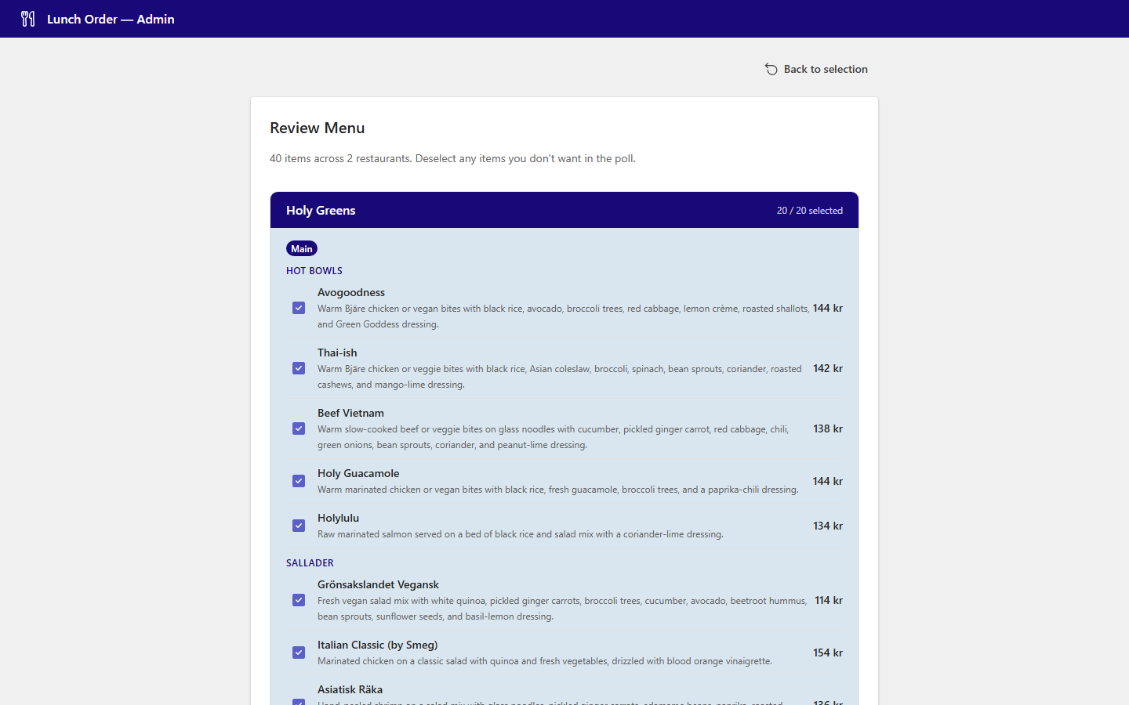Screen dimensions: 1129x705
Task: Deselect the Holylulu checkbox
Action: pyautogui.click(x=299, y=526)
